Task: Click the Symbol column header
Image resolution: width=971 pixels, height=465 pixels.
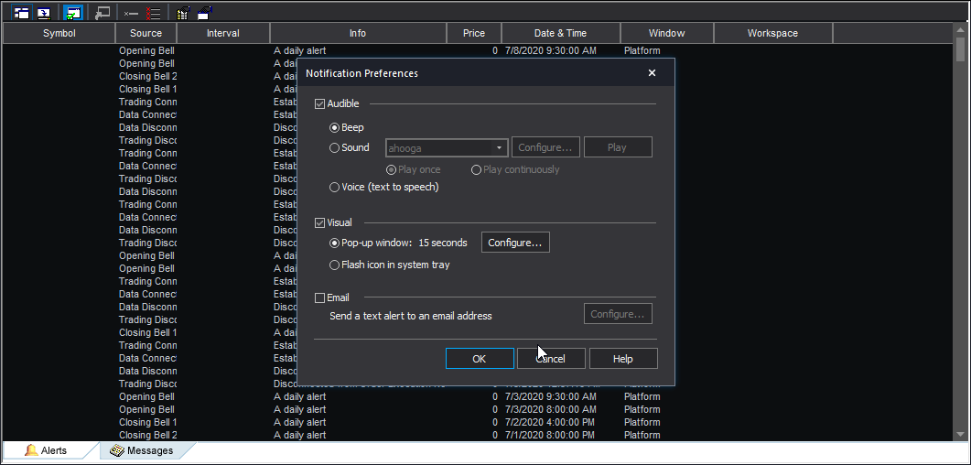Action: point(59,34)
